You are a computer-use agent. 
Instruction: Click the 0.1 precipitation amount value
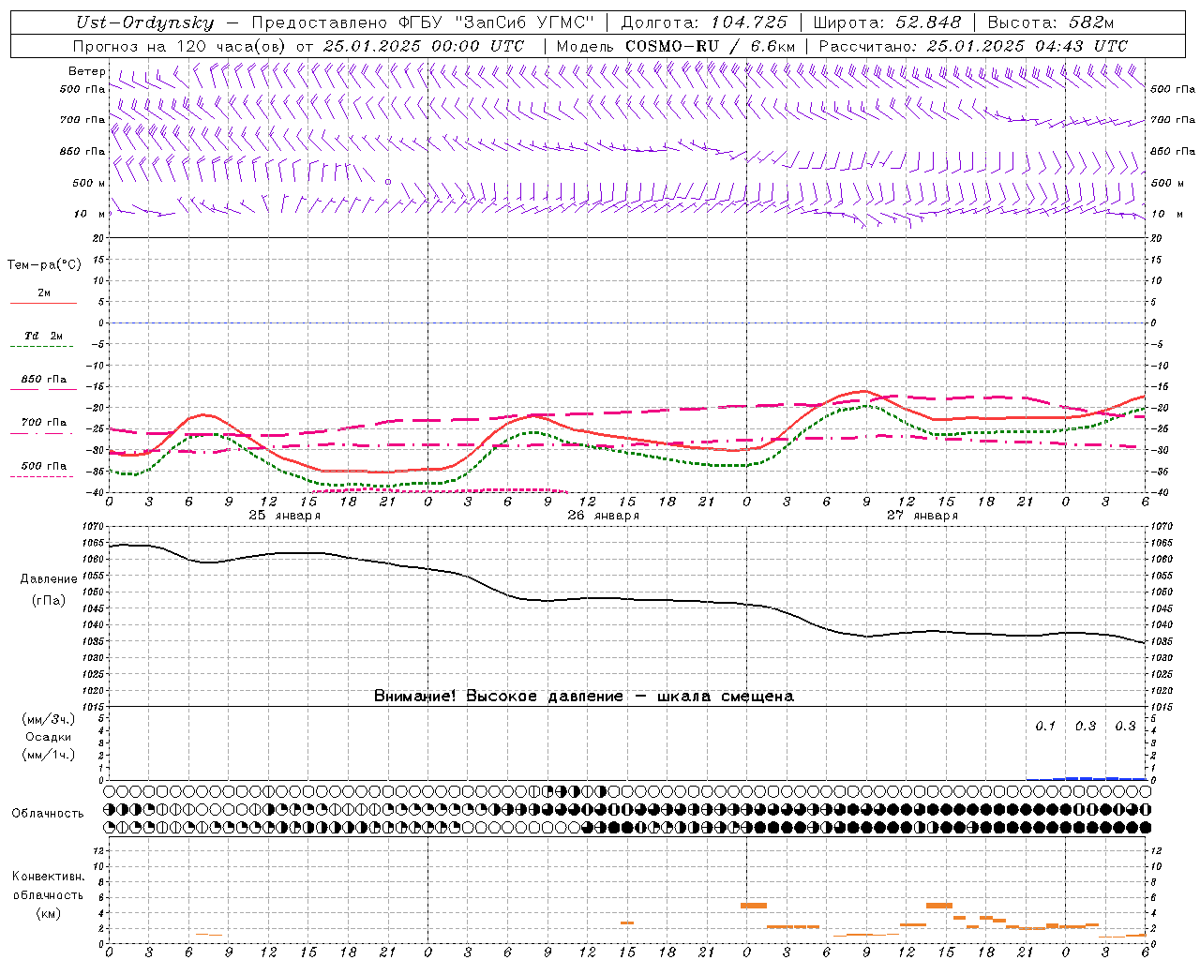point(1044,726)
